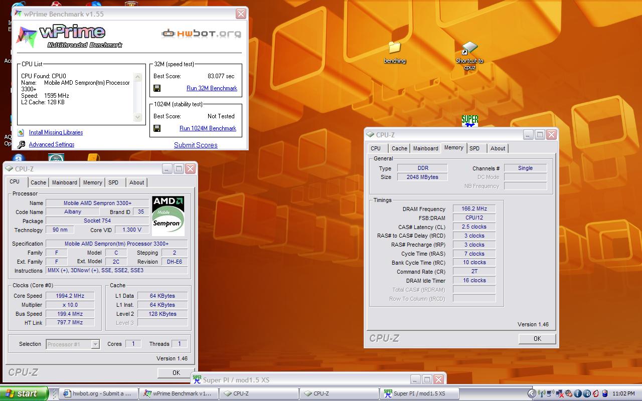
Task: Click the 32M Best Score 83.077 sec
Action: pos(221,76)
